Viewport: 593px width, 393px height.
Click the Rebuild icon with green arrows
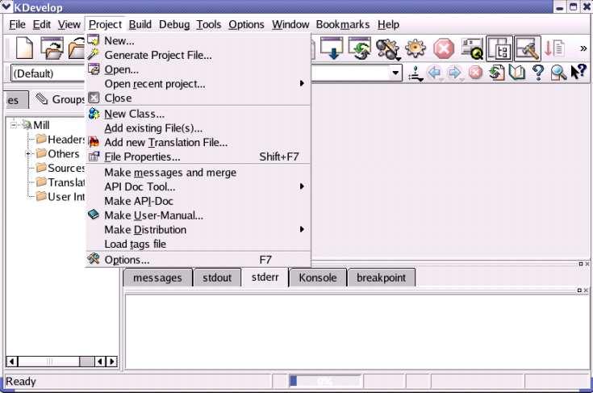(x=359, y=48)
